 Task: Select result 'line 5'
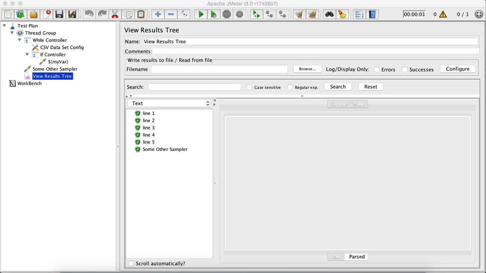[x=149, y=142]
